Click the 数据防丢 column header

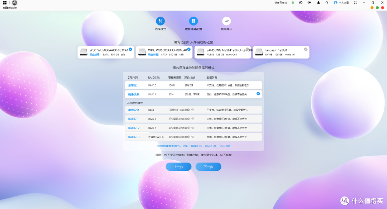coord(212,78)
